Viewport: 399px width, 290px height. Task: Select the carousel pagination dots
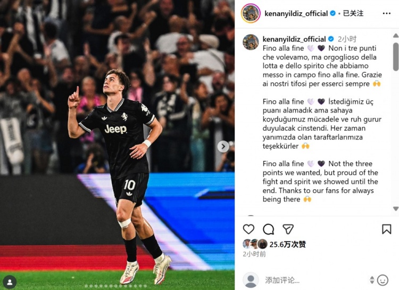(x=116, y=286)
